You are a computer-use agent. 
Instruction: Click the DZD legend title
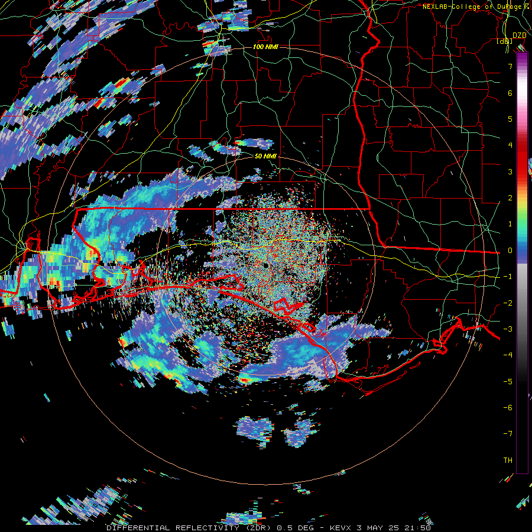[519, 35]
